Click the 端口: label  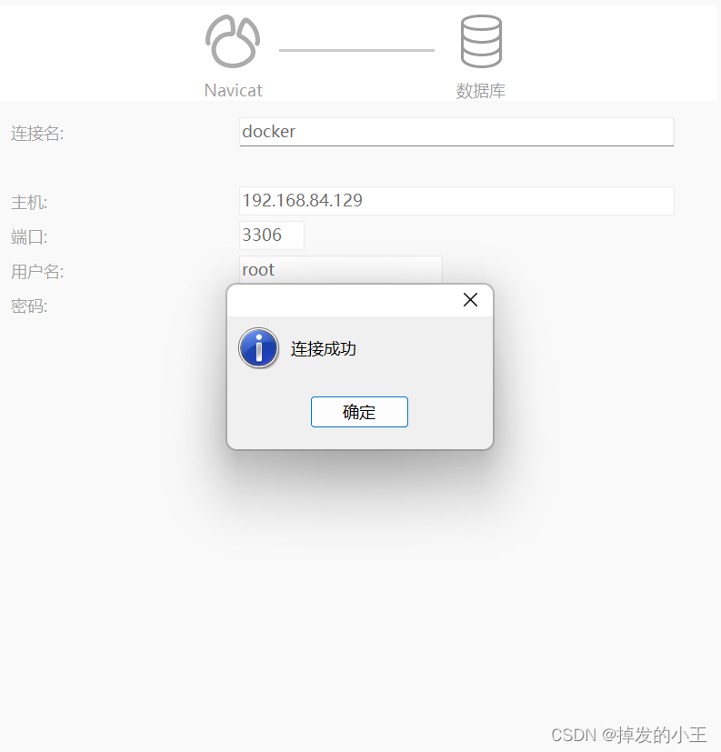(29, 237)
